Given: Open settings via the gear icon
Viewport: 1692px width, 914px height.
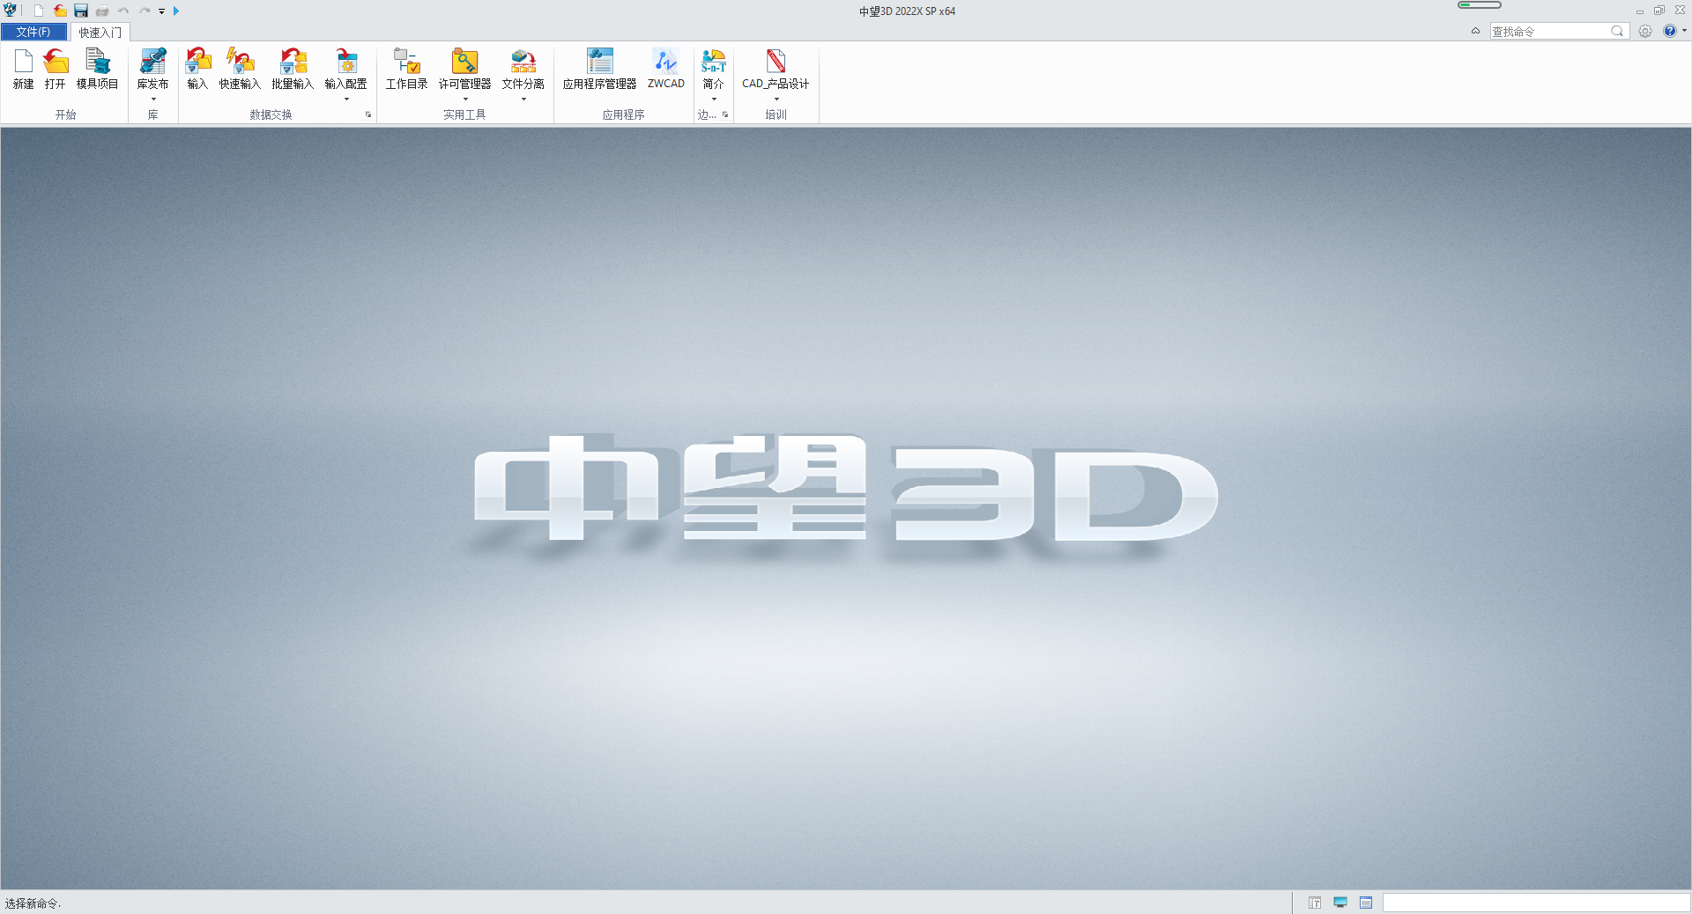Looking at the screenshot, I should click(x=1645, y=31).
